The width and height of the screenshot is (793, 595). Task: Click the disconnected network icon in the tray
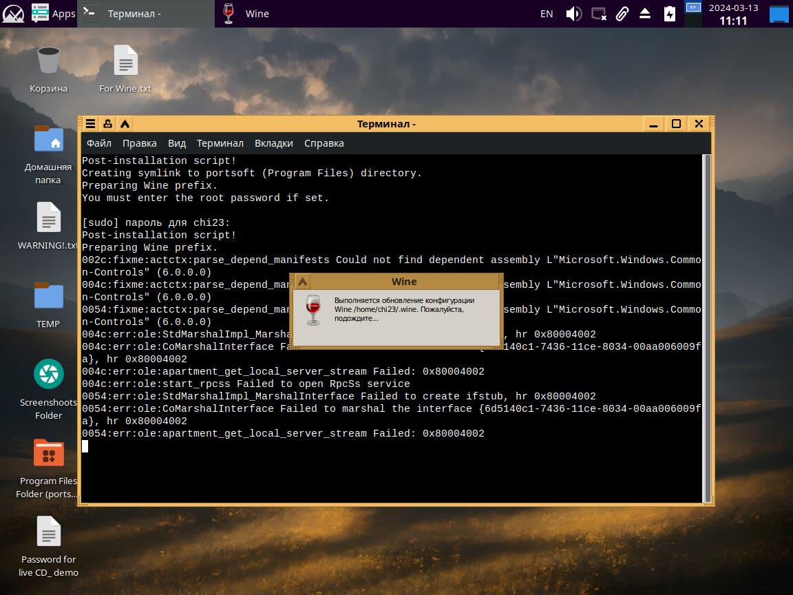[599, 14]
